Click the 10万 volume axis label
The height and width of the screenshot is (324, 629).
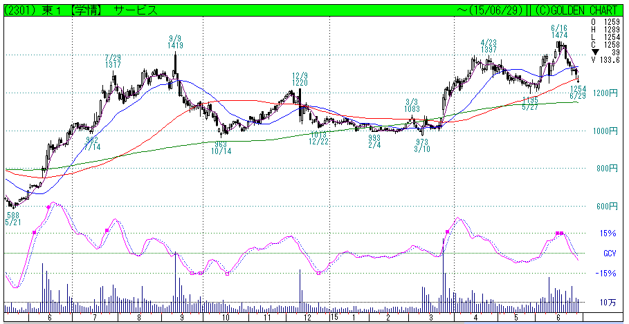tap(608, 303)
